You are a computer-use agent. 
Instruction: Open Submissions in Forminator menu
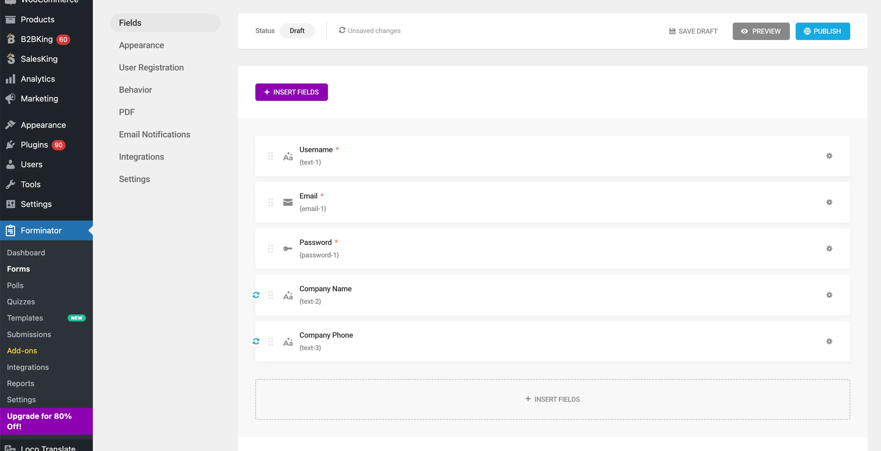coord(29,334)
